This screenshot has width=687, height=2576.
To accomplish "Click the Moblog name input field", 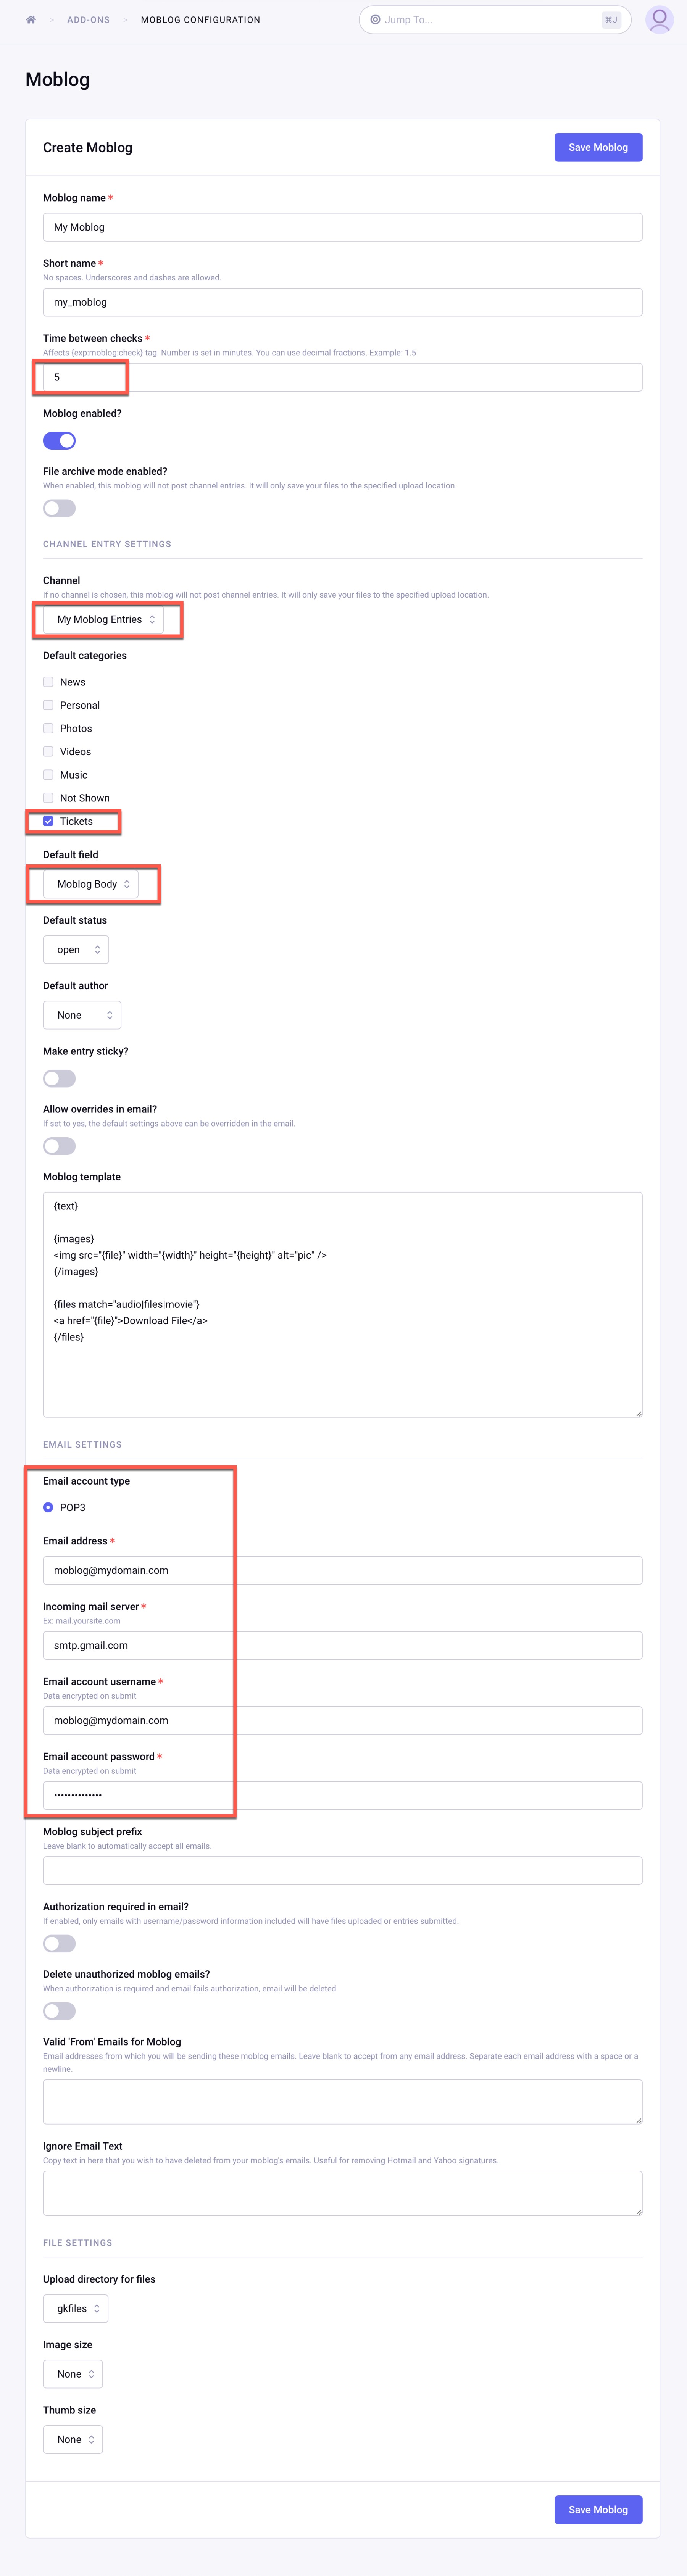I will pos(342,227).
